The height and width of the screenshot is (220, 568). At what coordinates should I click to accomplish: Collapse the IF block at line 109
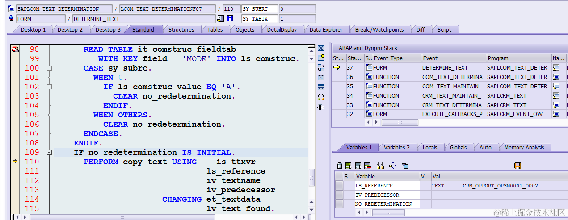pyautogui.click(x=50, y=153)
